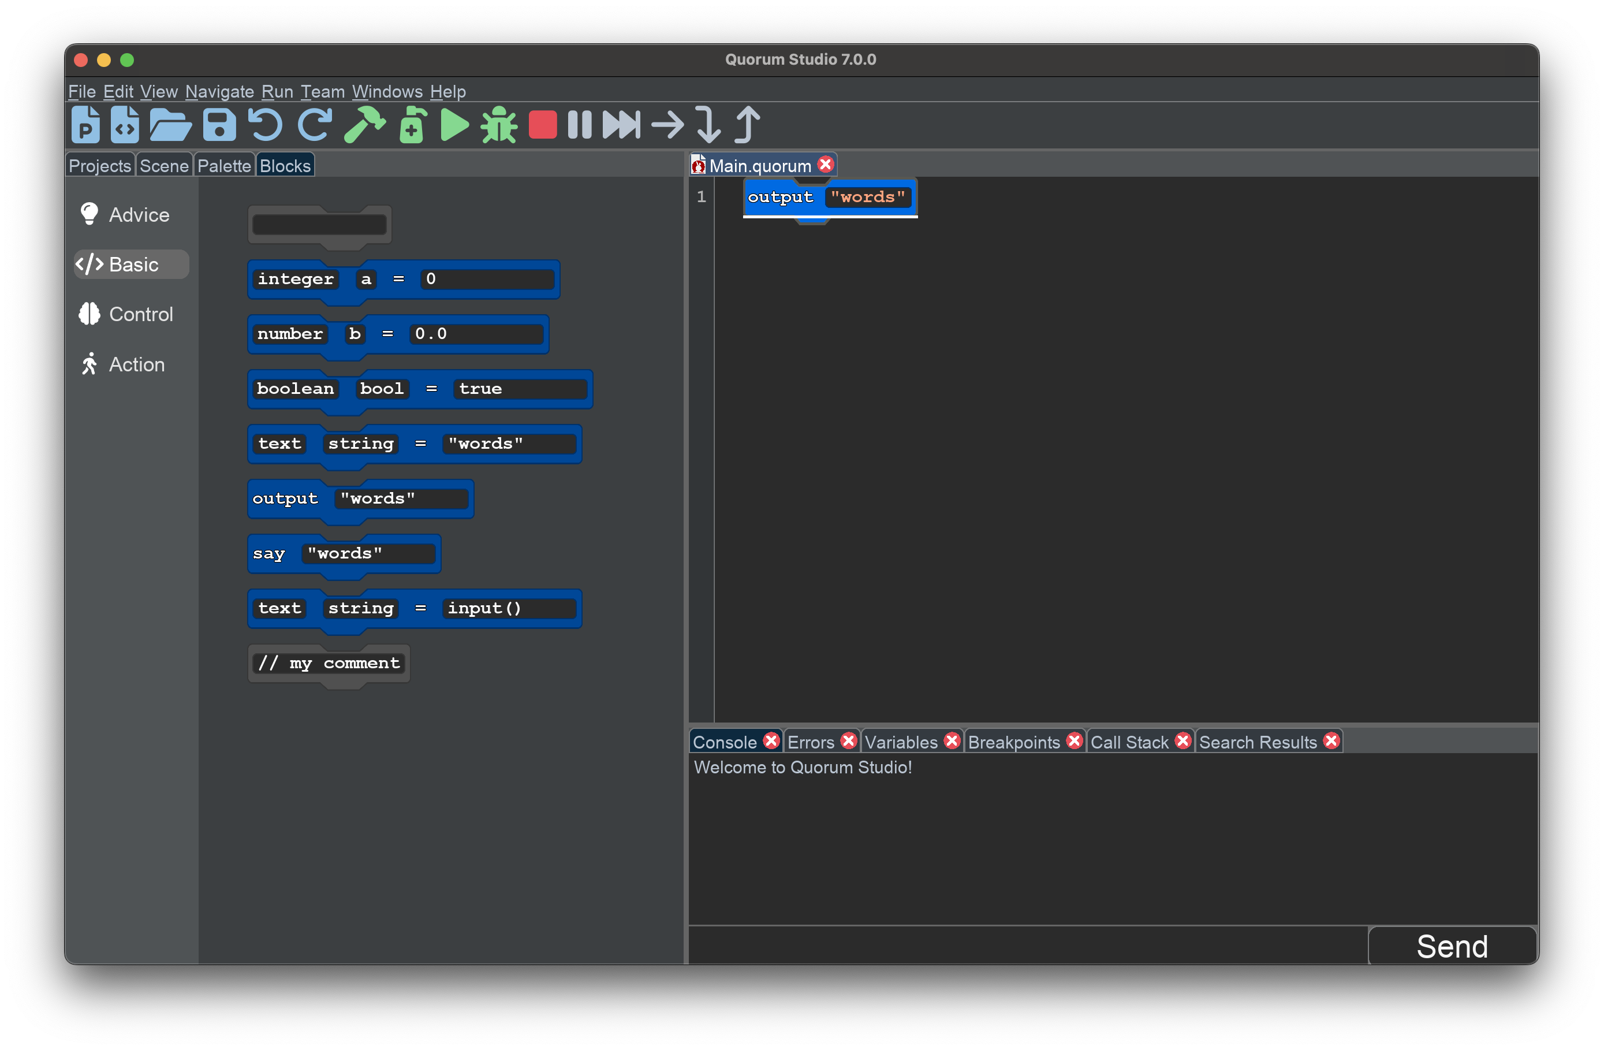The width and height of the screenshot is (1604, 1050).
Task: Open the Run menu
Action: click(277, 91)
